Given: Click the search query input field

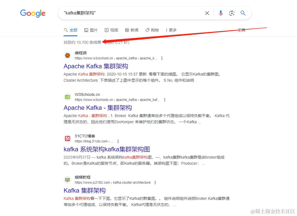Looking at the screenshot, I should tap(133, 13).
